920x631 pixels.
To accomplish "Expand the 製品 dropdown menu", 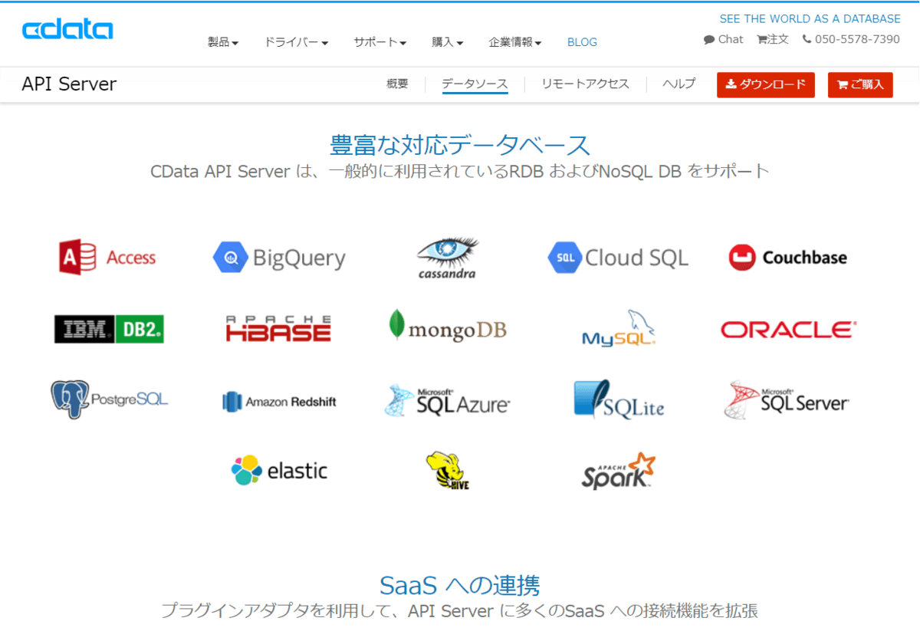I will pyautogui.click(x=223, y=42).
